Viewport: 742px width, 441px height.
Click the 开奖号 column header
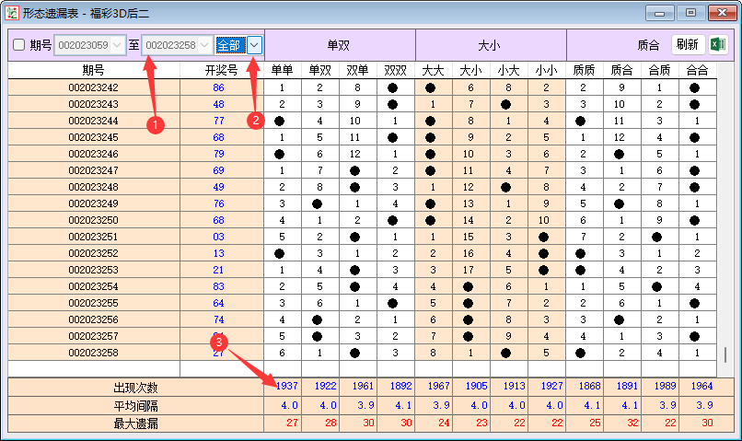221,70
